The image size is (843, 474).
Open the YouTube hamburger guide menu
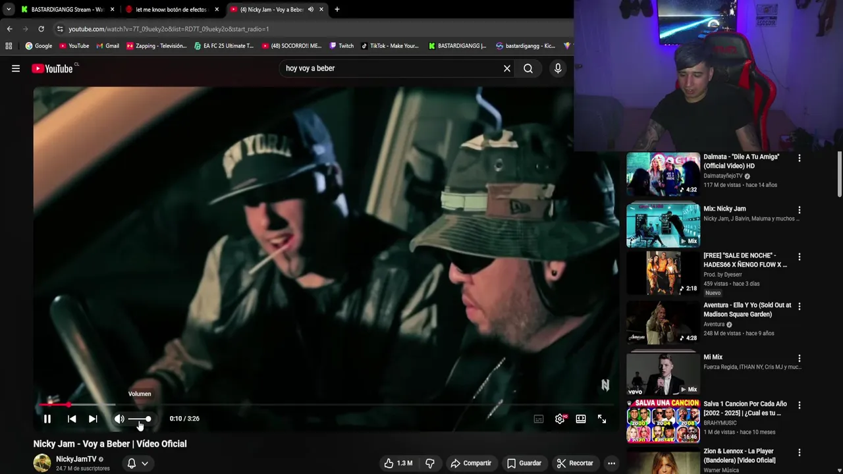[16, 68]
